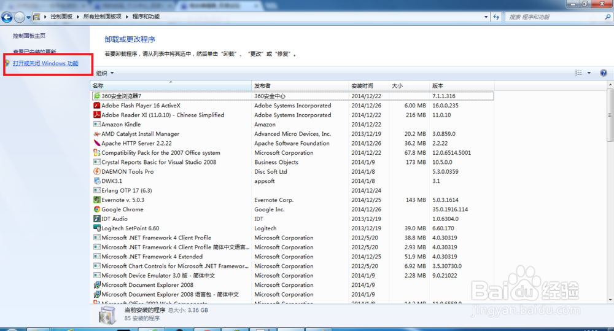Sort by the 安装时间 column header

pos(368,85)
